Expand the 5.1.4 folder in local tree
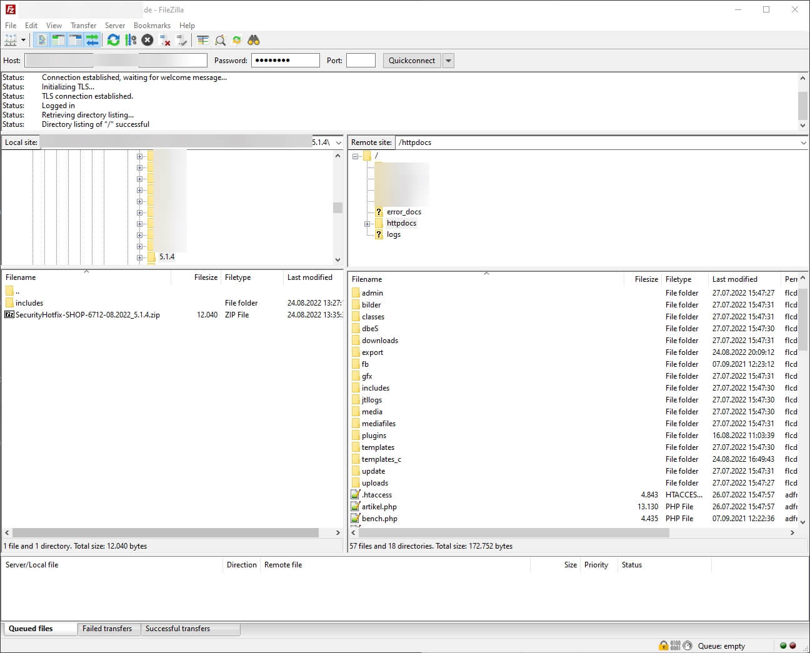Screen dimensions: 810x653 tap(139, 257)
